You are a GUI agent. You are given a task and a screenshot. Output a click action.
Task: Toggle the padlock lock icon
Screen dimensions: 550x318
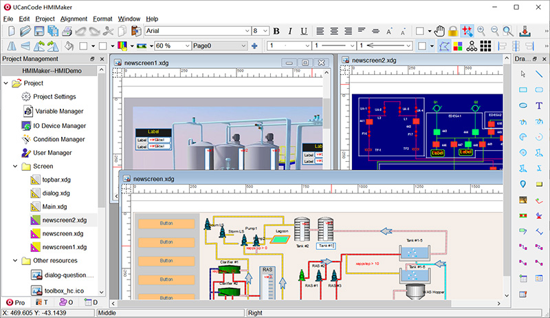pyautogui.click(x=453, y=31)
